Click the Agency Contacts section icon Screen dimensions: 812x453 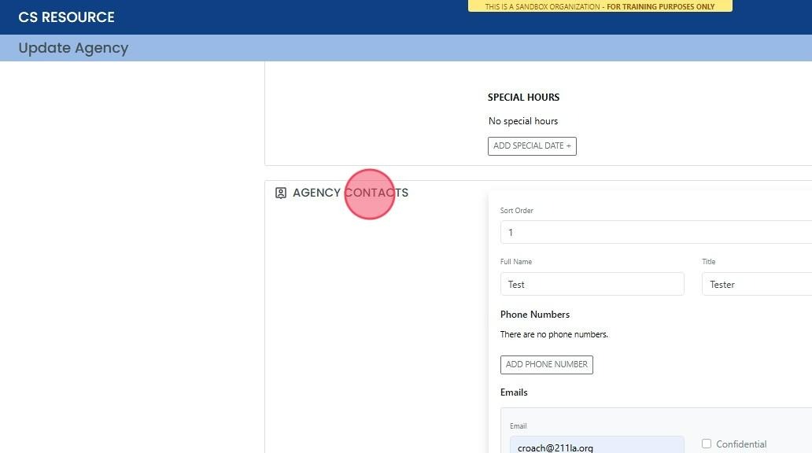point(281,193)
